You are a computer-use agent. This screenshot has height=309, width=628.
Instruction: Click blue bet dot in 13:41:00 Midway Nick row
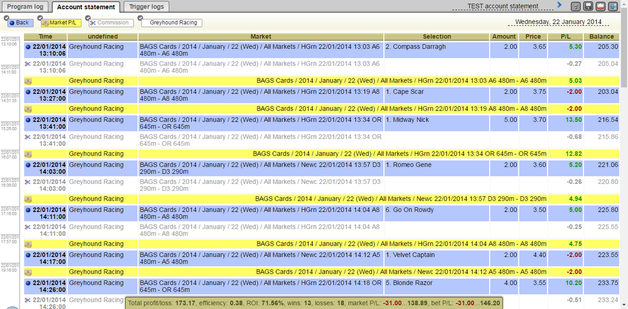pos(28,120)
